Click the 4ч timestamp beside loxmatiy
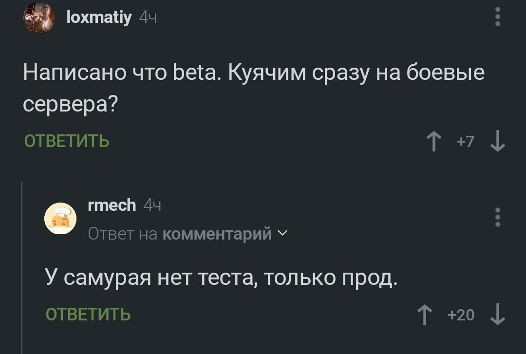526x354 pixels. [148, 18]
